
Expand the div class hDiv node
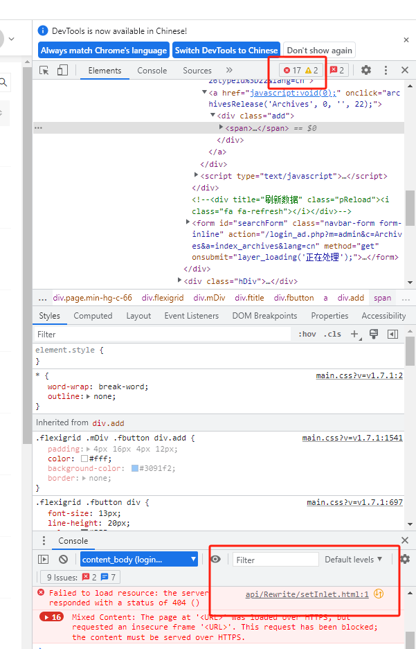tap(180, 281)
